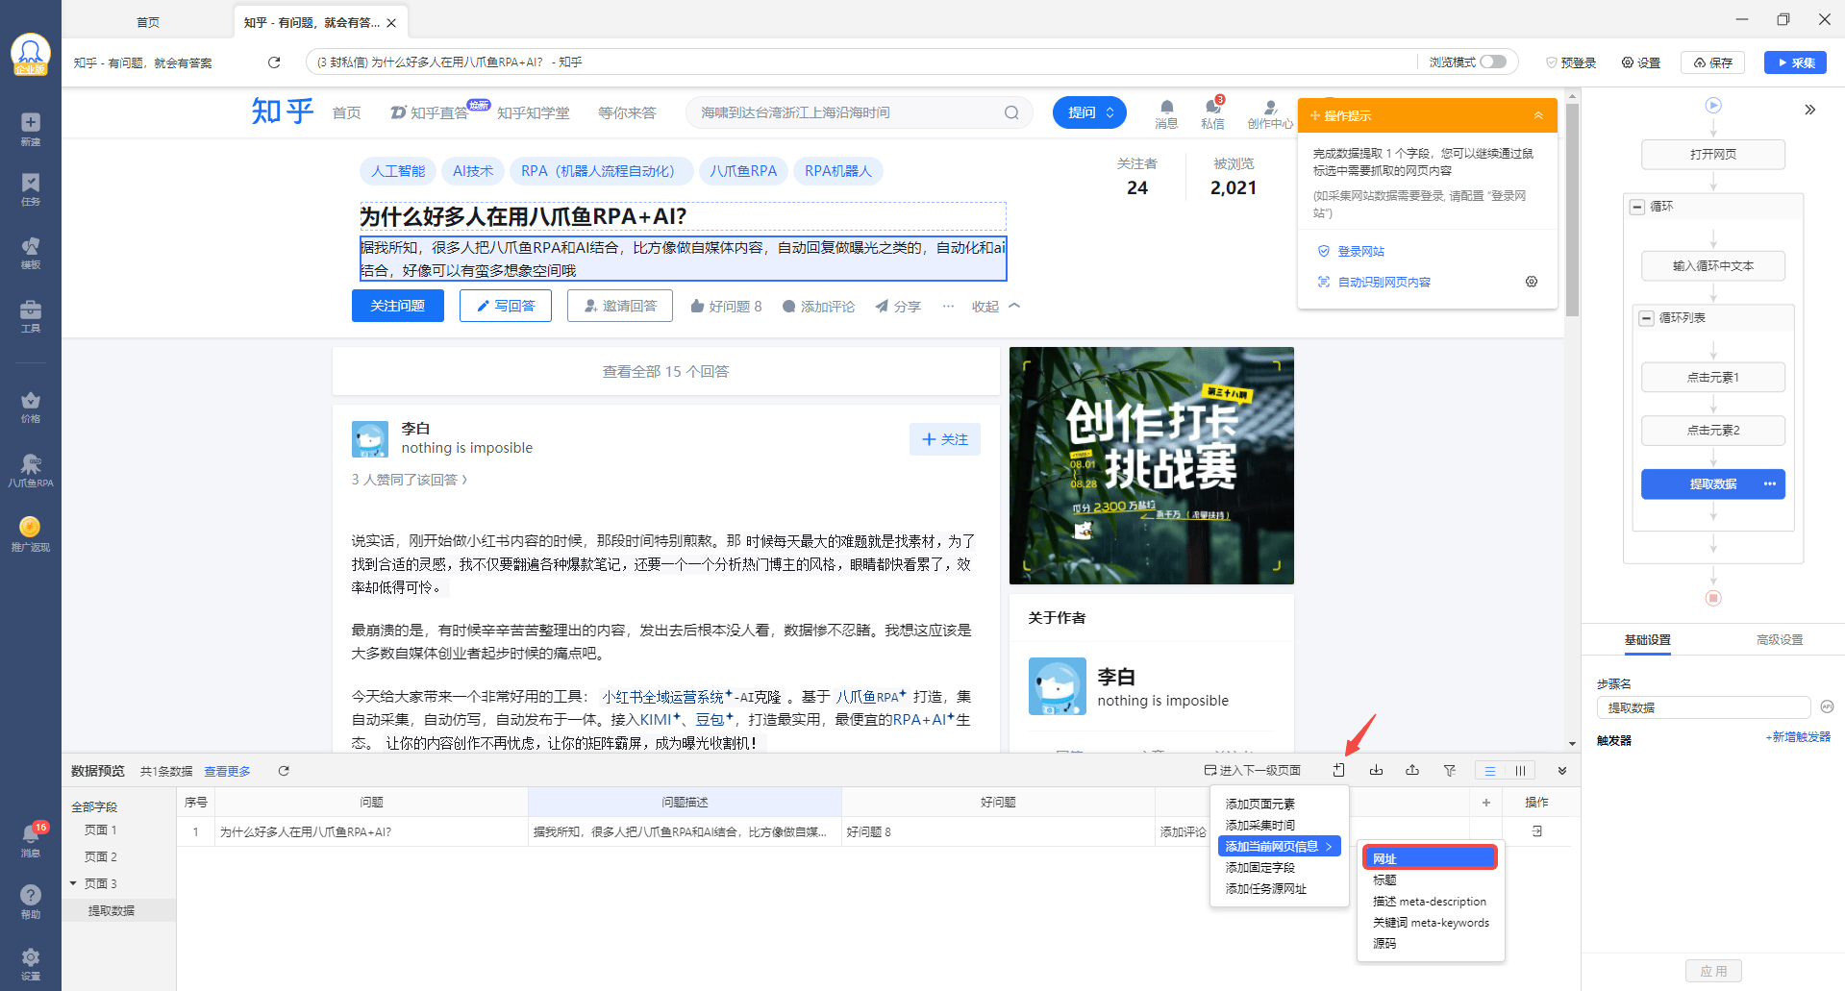Open the 新建 (new task) sidebar icon
Screen dimensions: 1845x991
point(31,128)
